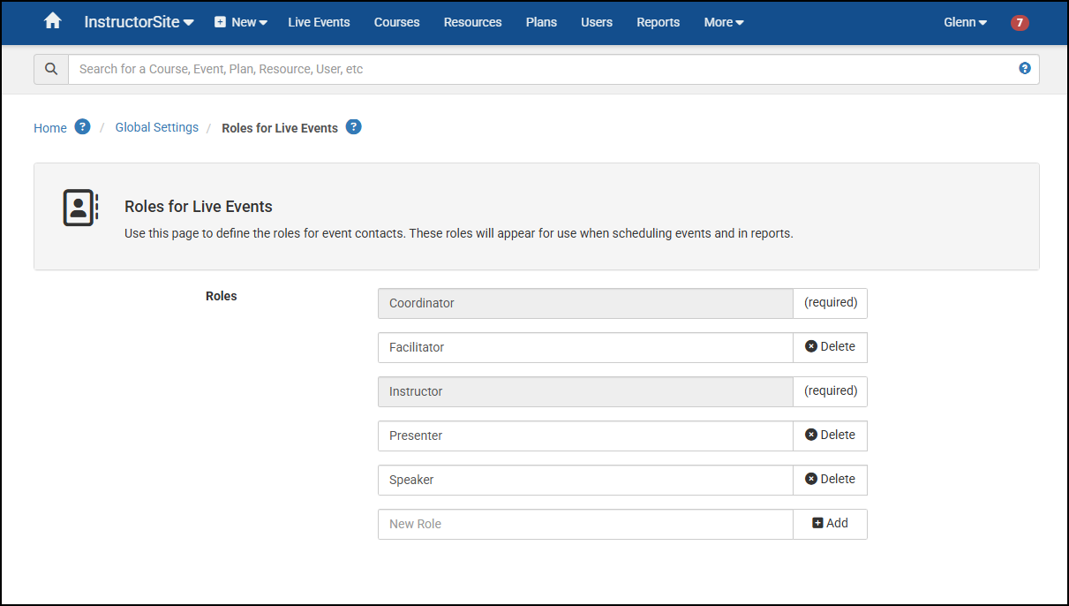Click help icon beside Roles for Live Events
This screenshot has width=1069, height=606.
pyautogui.click(x=353, y=126)
